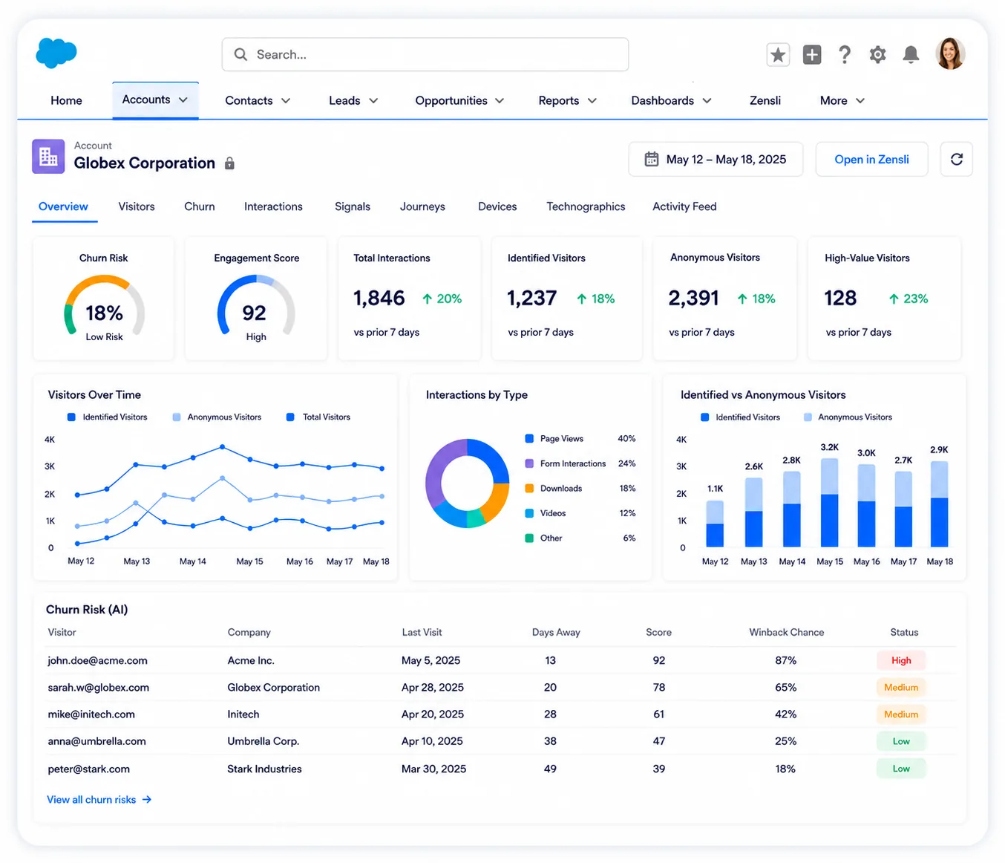Expand the Contacts menu chevron
1005x863 pixels.
pyautogui.click(x=286, y=100)
